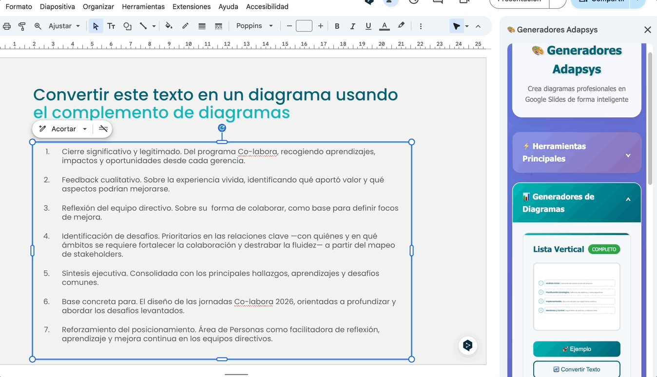Click the Print icon in toolbar
This screenshot has height=377, width=657.
tap(7, 26)
